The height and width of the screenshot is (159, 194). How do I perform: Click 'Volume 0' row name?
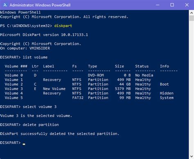14,75
